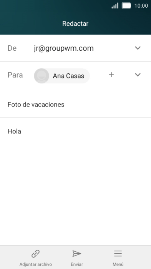The height and width of the screenshot is (269, 151).
Task: Expand the Para recipients chevron
Action: (x=138, y=75)
